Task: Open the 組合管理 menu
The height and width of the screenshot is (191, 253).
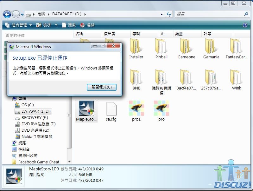Action: tap(18, 25)
